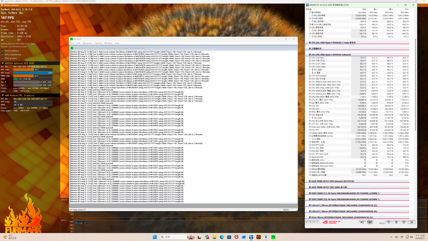
Task: Expand the CPU C-State residency group in HWiNFO
Action: click(307, 43)
